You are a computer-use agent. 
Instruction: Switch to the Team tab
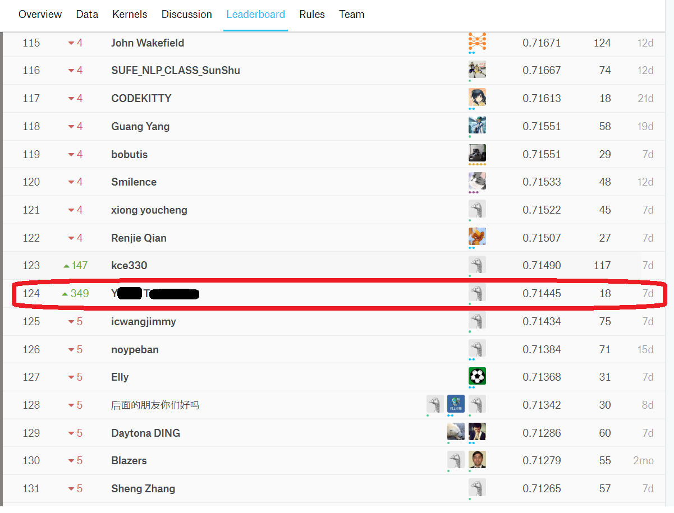click(x=352, y=15)
